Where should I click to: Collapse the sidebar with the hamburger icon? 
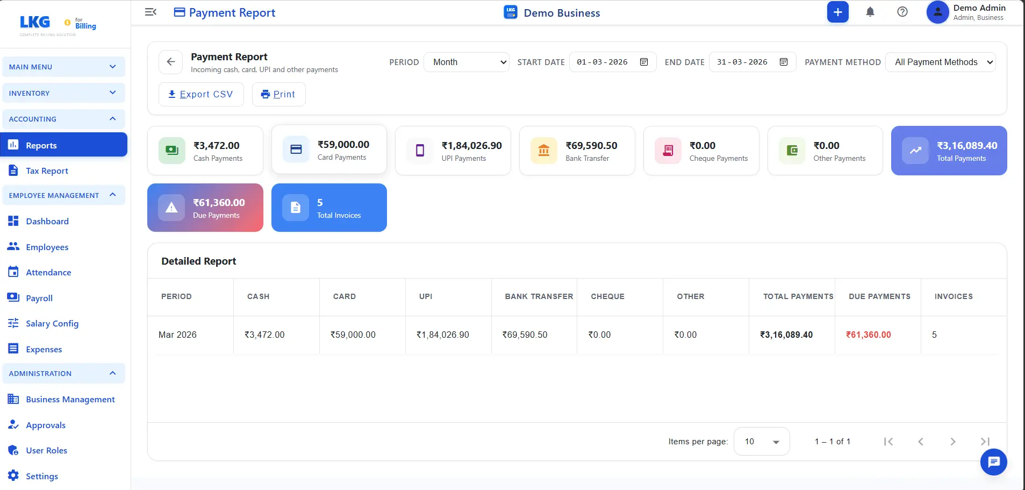[150, 12]
